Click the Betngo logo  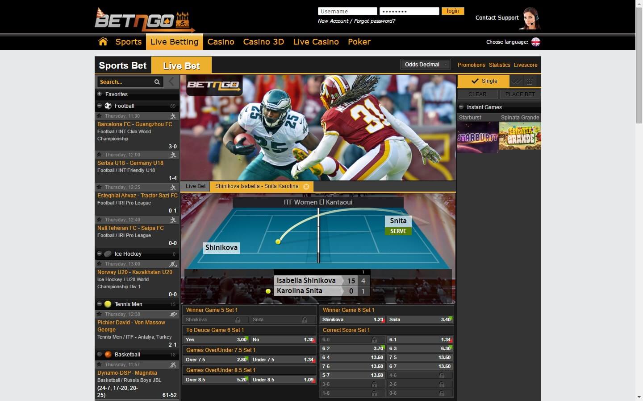[x=145, y=20]
